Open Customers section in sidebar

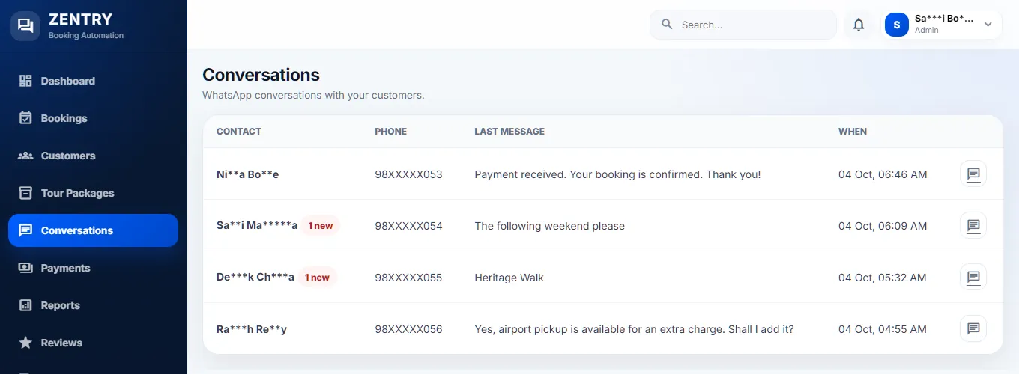click(x=93, y=156)
